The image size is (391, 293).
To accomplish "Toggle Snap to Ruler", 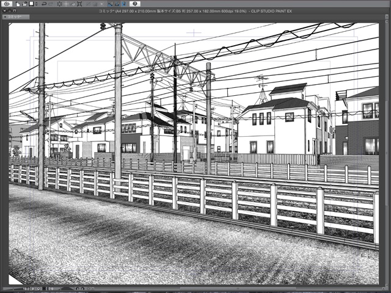I will [110, 4].
